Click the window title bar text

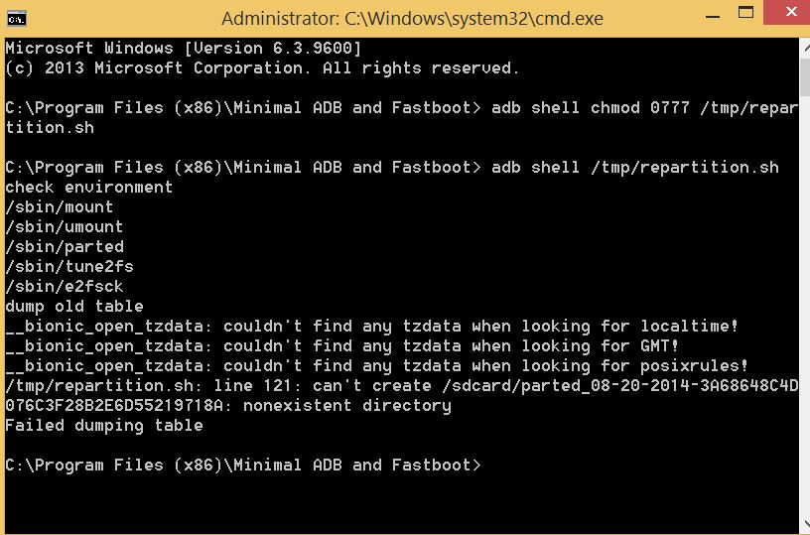(x=412, y=19)
